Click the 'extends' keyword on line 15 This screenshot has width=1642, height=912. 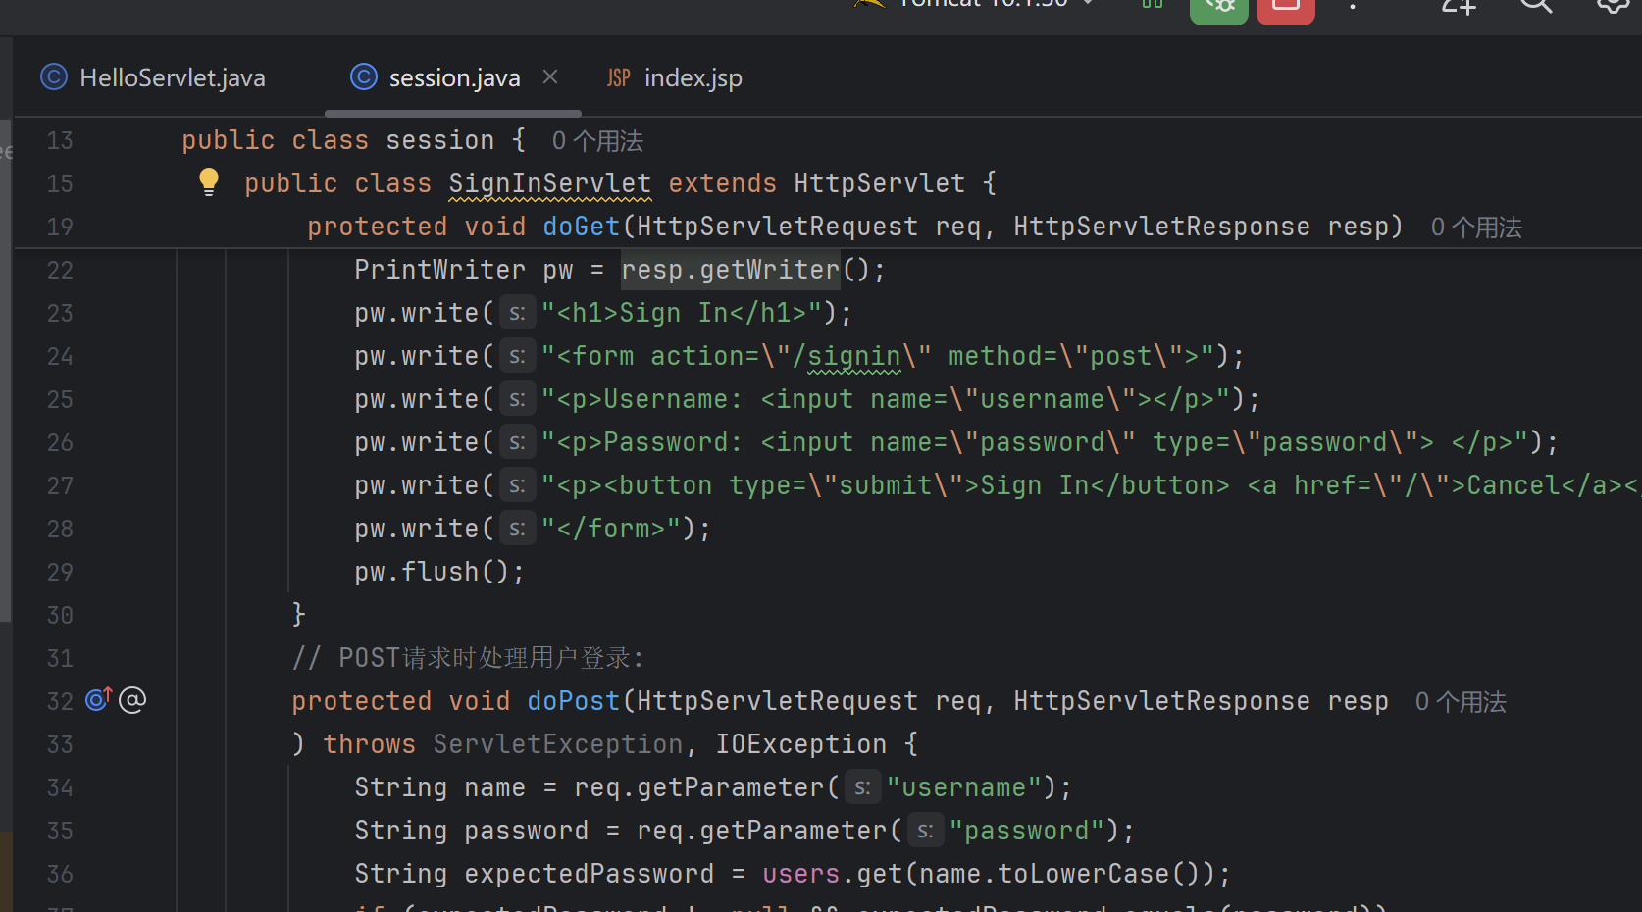723,183
